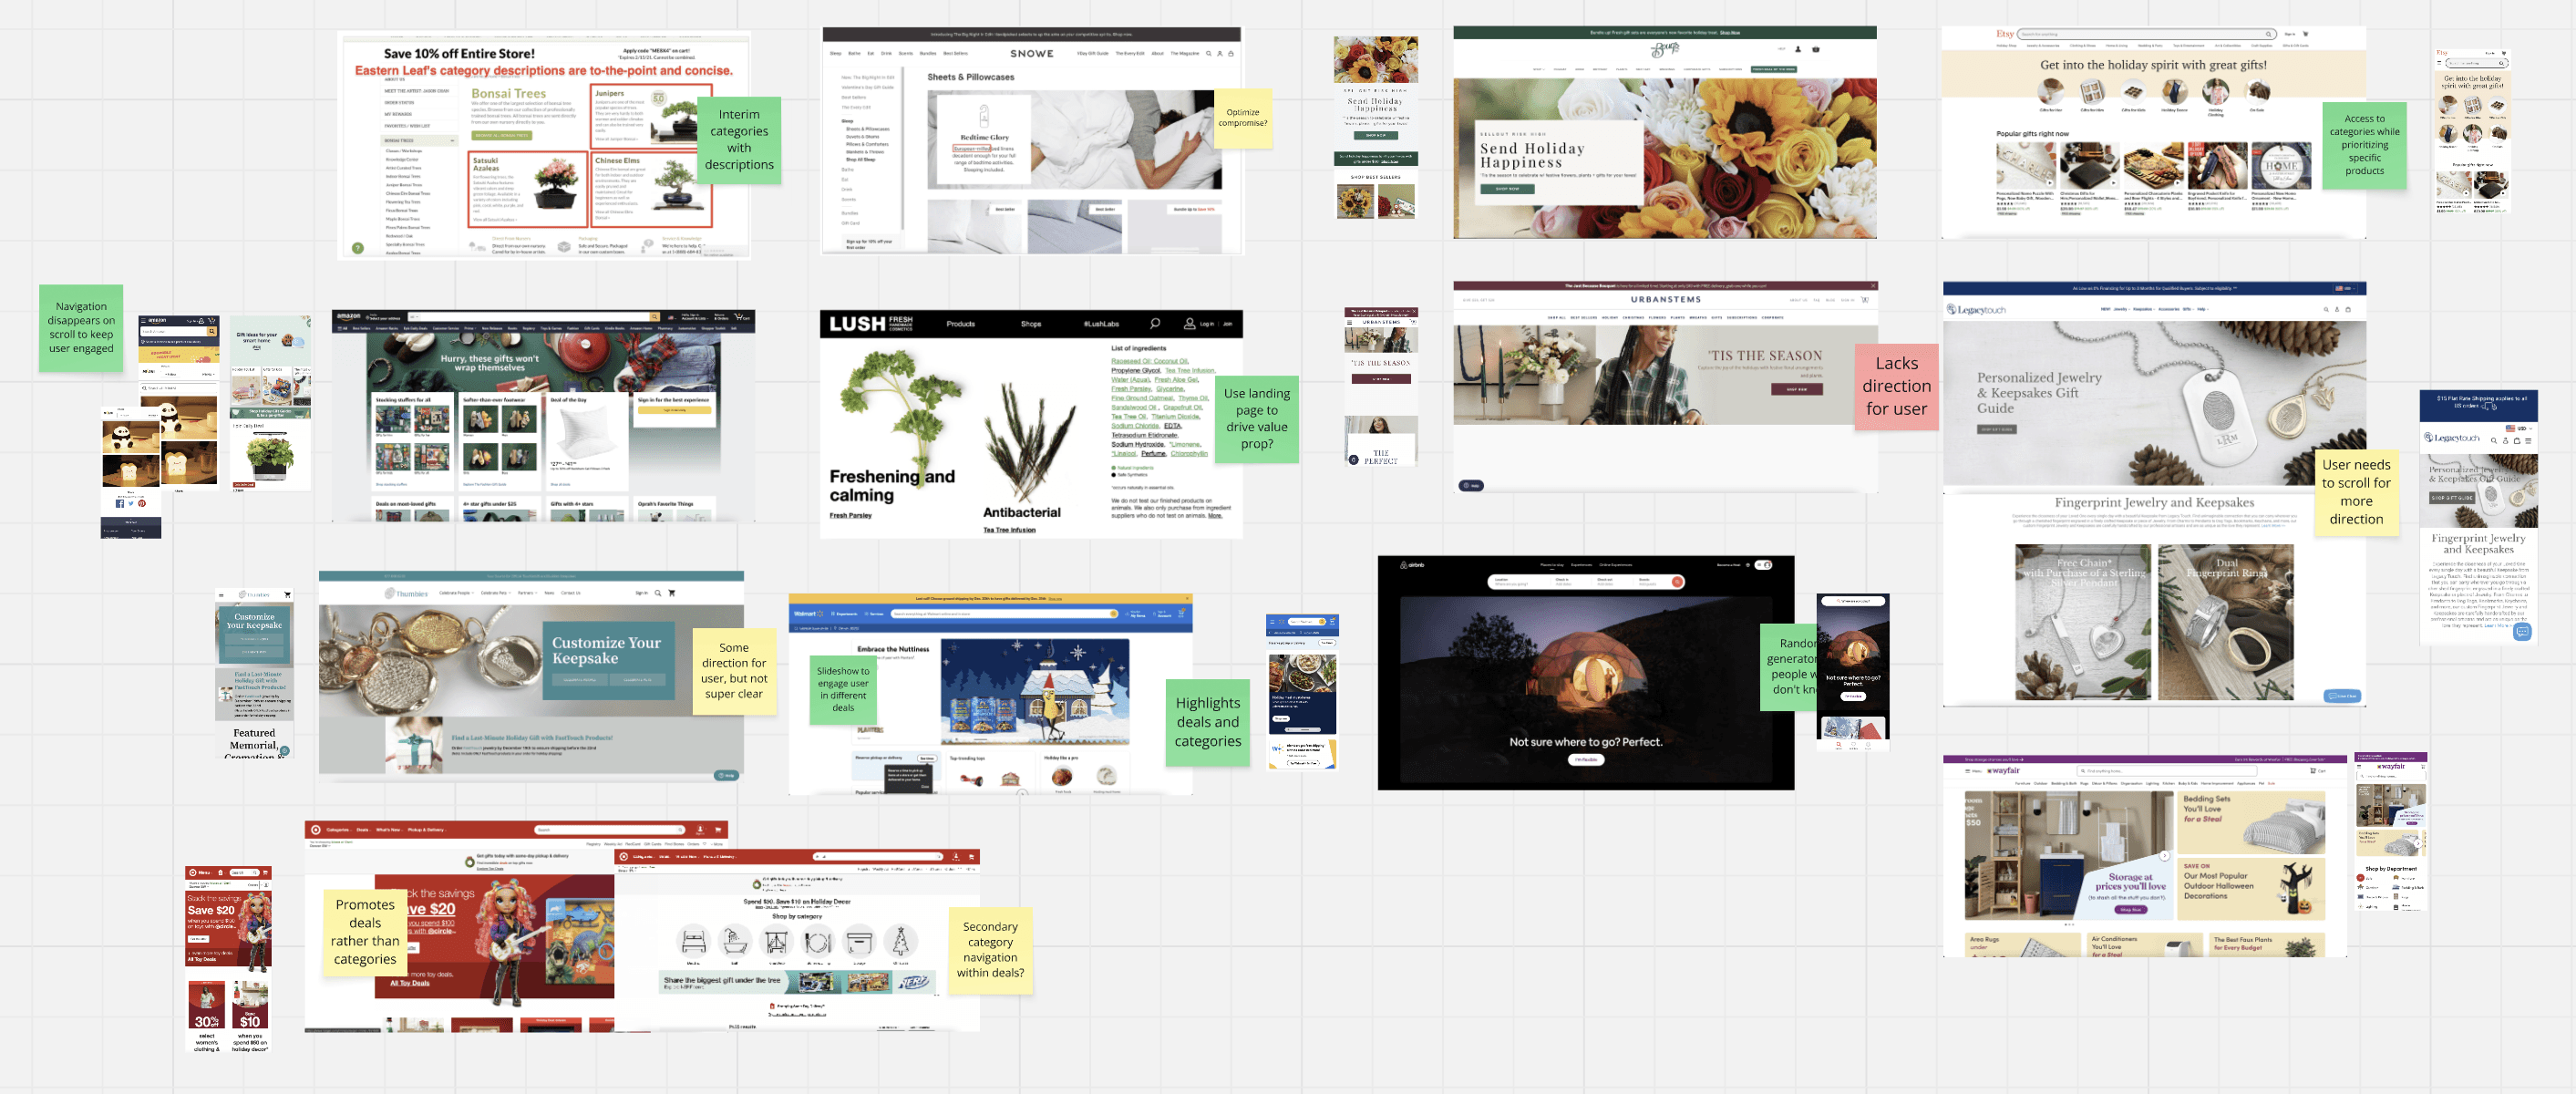Click the storage box category icon in Target
Viewport: 2576px width, 1094px height.
pyautogui.click(x=859, y=942)
